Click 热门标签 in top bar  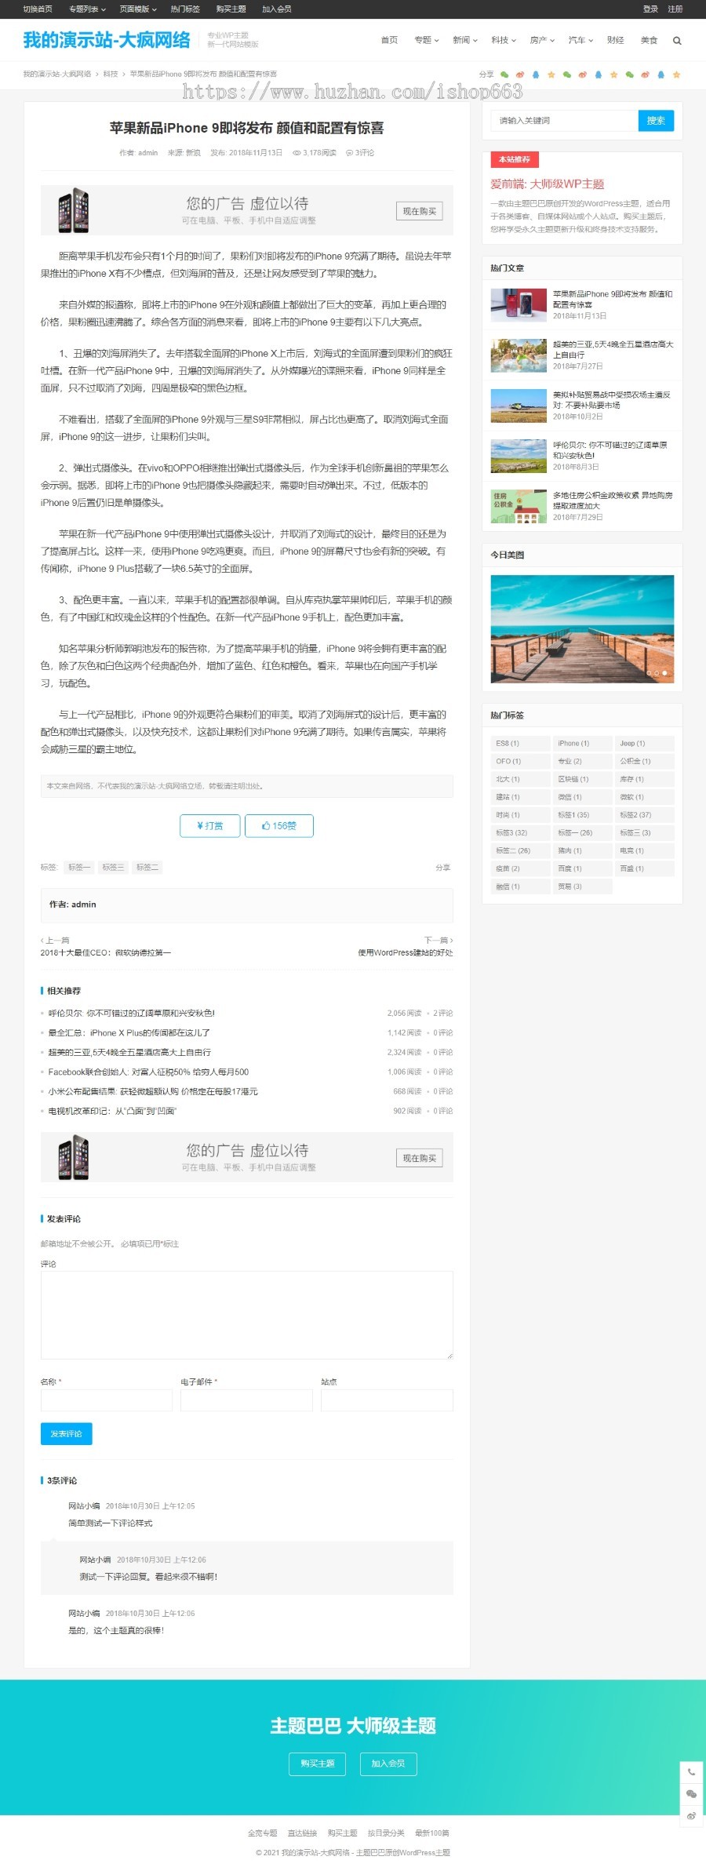(x=185, y=9)
